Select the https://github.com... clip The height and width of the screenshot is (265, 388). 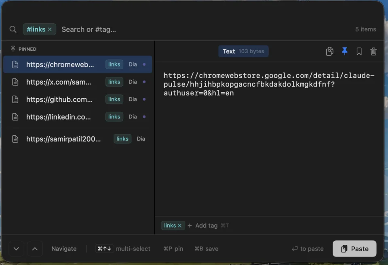point(78,99)
